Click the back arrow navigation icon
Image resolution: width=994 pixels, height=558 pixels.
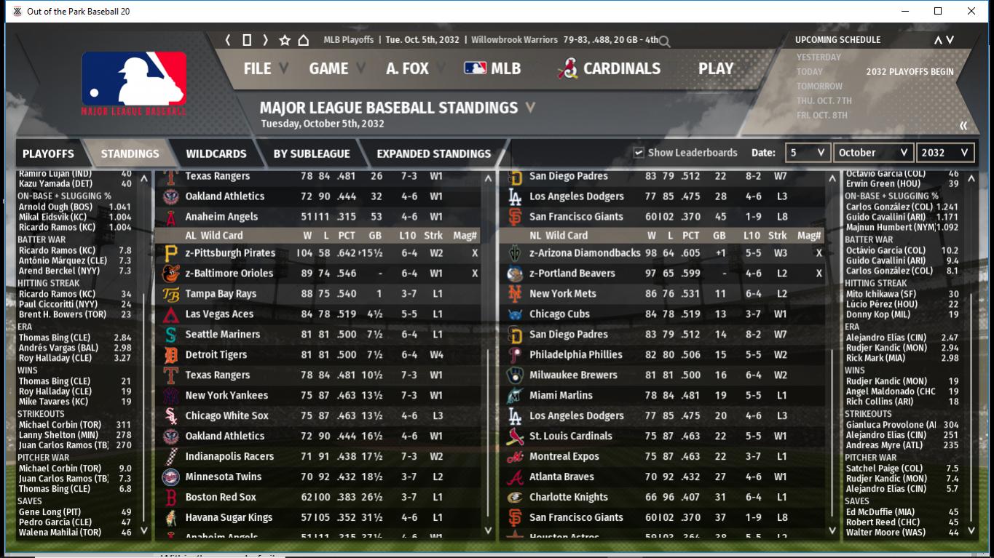228,40
